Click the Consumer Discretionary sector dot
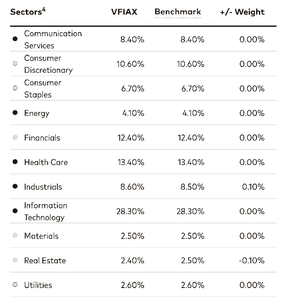The height and width of the screenshot is (303, 285). click(x=15, y=64)
